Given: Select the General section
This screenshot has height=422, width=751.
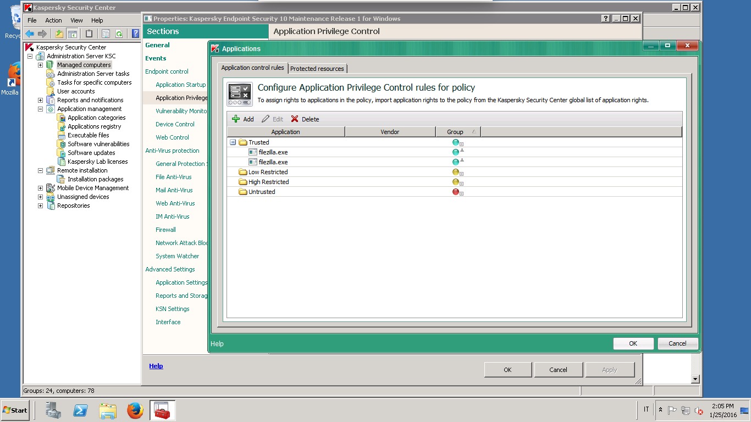Looking at the screenshot, I should tap(157, 45).
